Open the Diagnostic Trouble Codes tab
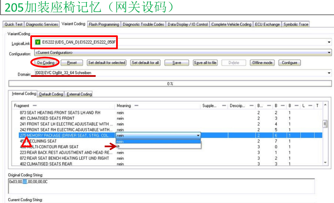The height and width of the screenshot is (203, 334). (143, 24)
